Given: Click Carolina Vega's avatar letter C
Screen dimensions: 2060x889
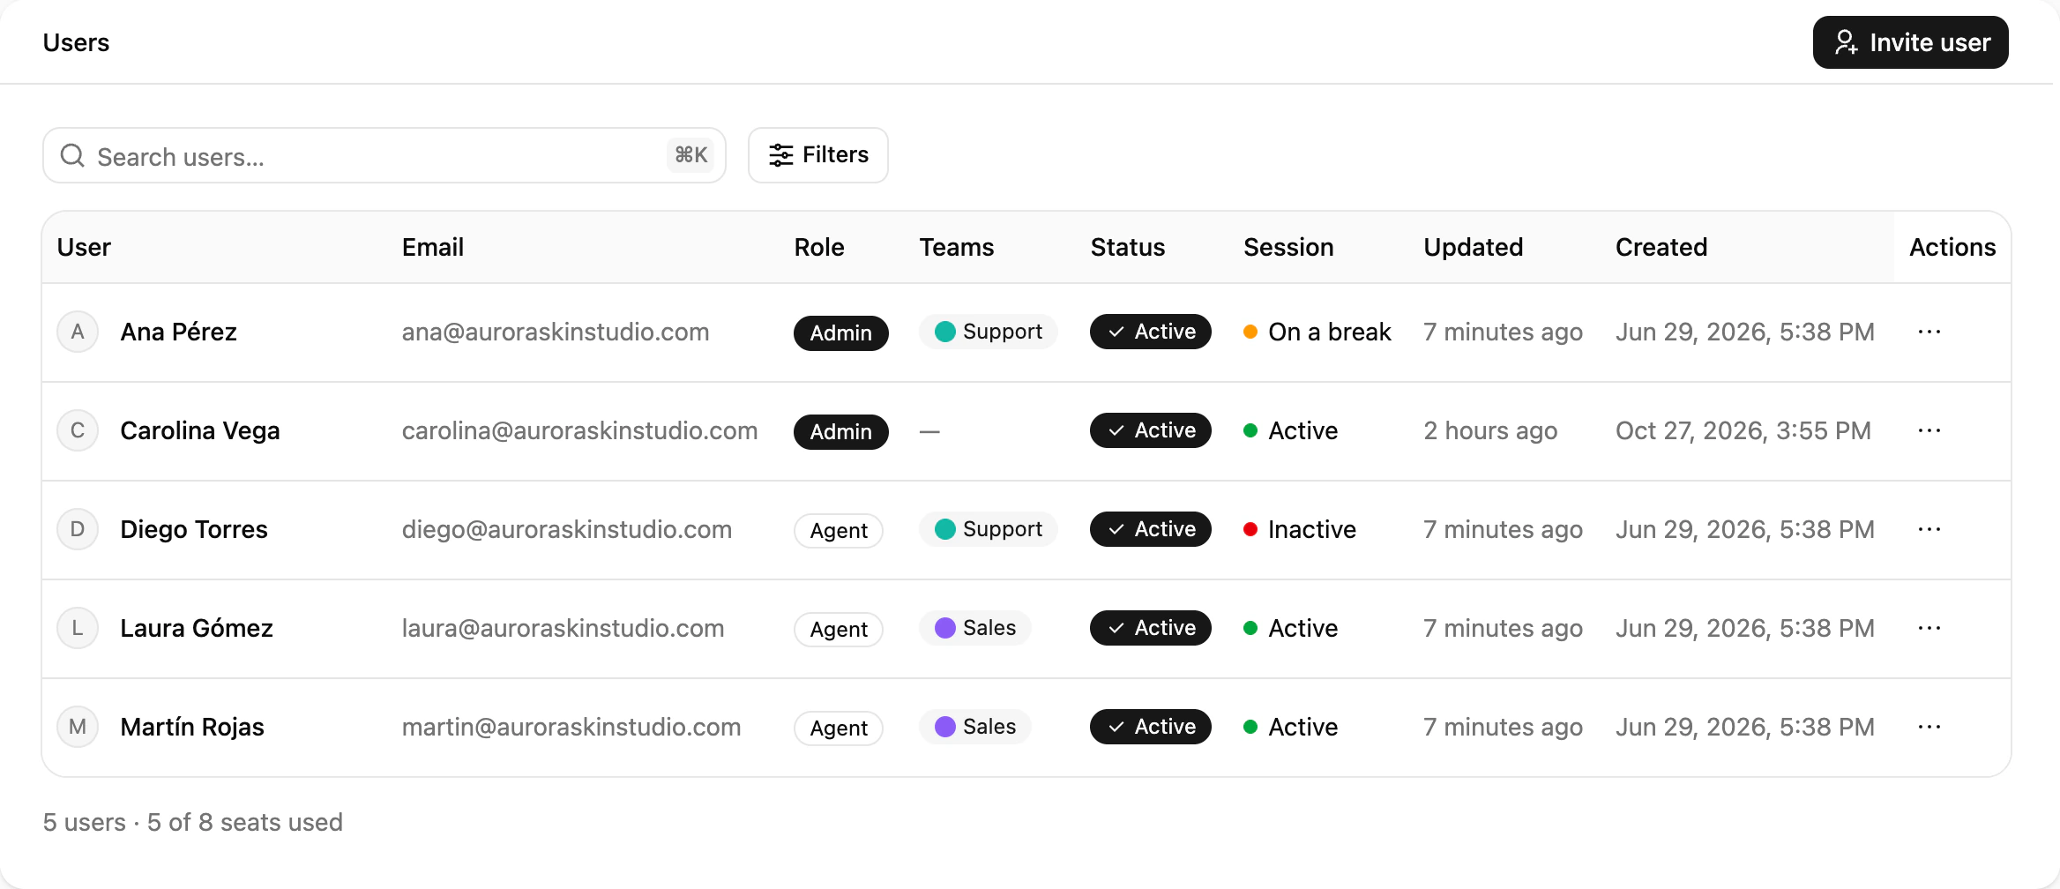Looking at the screenshot, I should coord(78,431).
